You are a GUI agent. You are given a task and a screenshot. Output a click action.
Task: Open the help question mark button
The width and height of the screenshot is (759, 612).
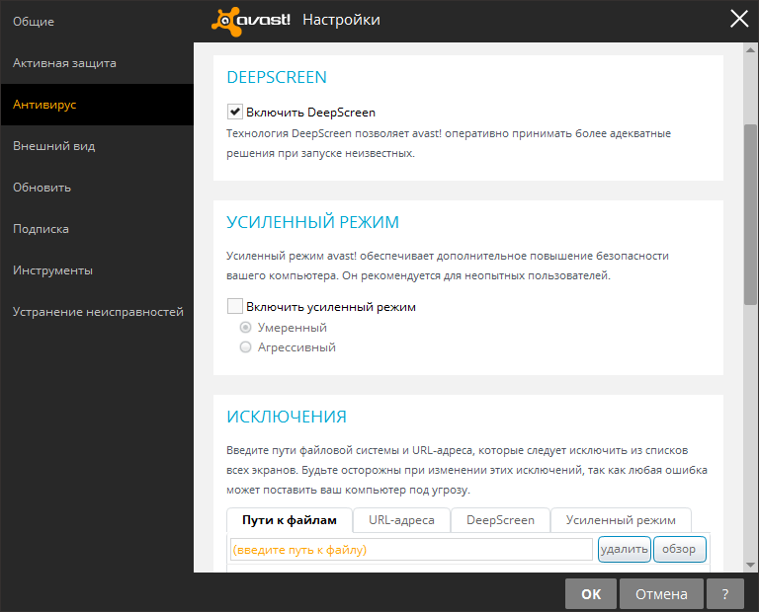[x=724, y=593]
